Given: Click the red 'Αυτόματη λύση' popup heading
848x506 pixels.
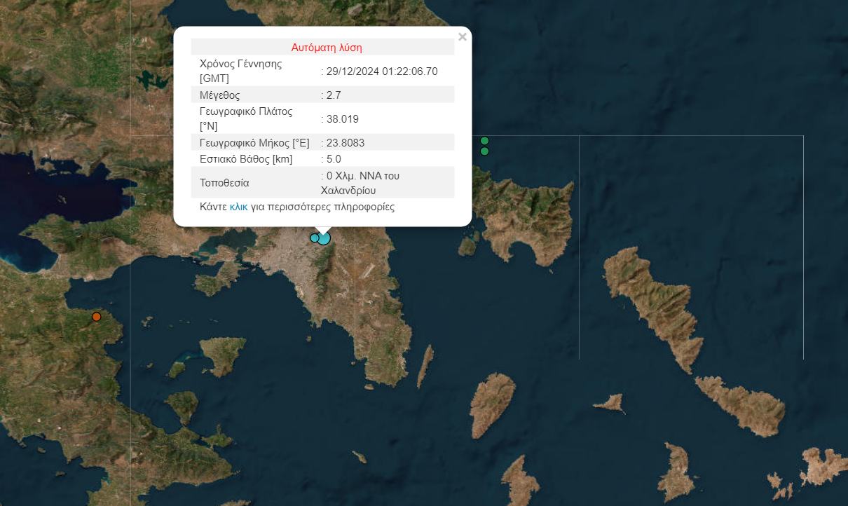Looking at the screenshot, I should (x=327, y=48).
